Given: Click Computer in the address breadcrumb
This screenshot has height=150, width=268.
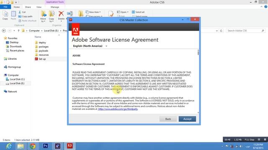Looking at the screenshot, I should [x=34, y=30].
